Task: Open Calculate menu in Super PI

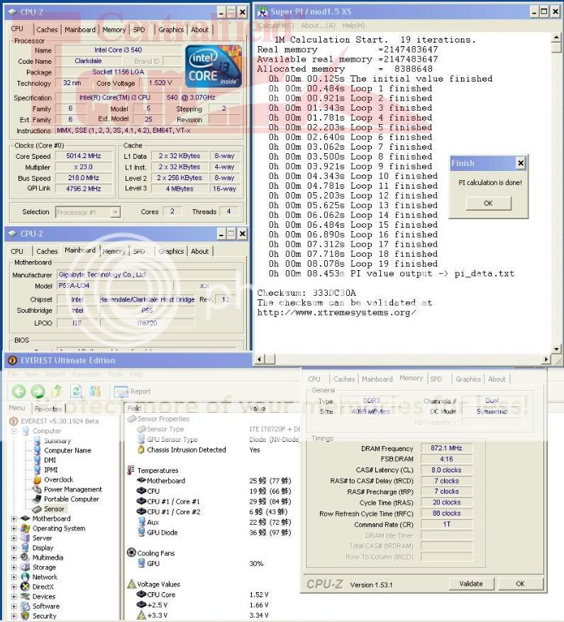Action: click(x=275, y=26)
